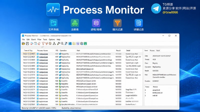The height and width of the screenshot is (112, 200).
Task: Toggle Show Network Activity icon
Action: coord(78,44)
